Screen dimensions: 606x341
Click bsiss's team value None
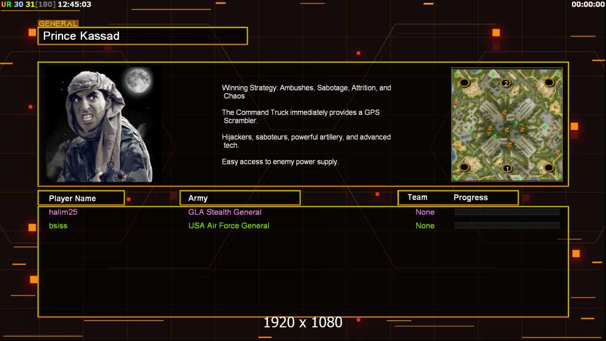coord(425,226)
